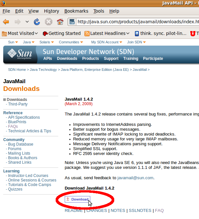This screenshot has width=199, height=219.
Task: Open the API Specifications sidebar link
Action: pos(24,117)
